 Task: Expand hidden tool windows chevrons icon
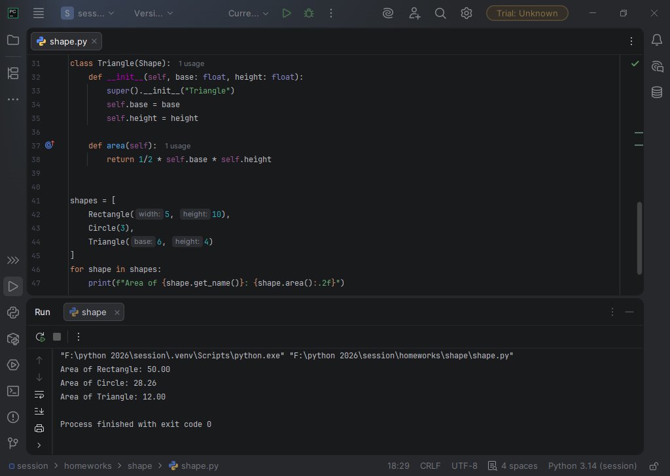13,260
